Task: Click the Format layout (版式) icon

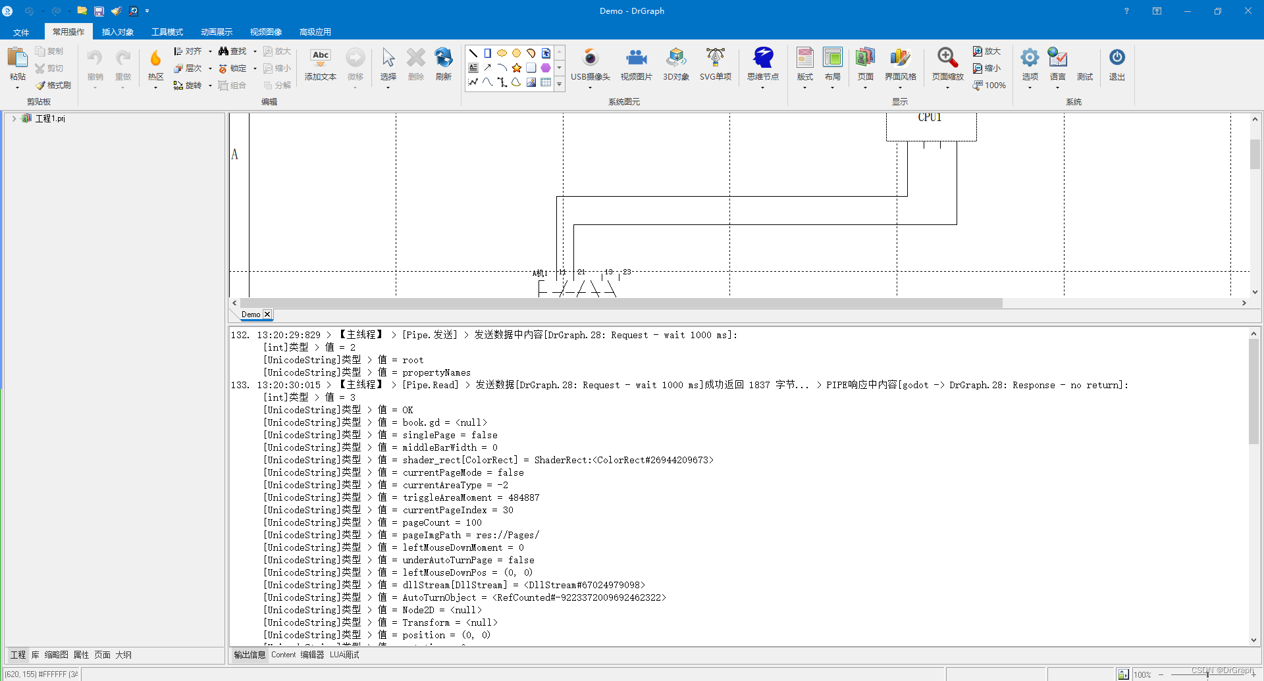Action: coord(804,58)
